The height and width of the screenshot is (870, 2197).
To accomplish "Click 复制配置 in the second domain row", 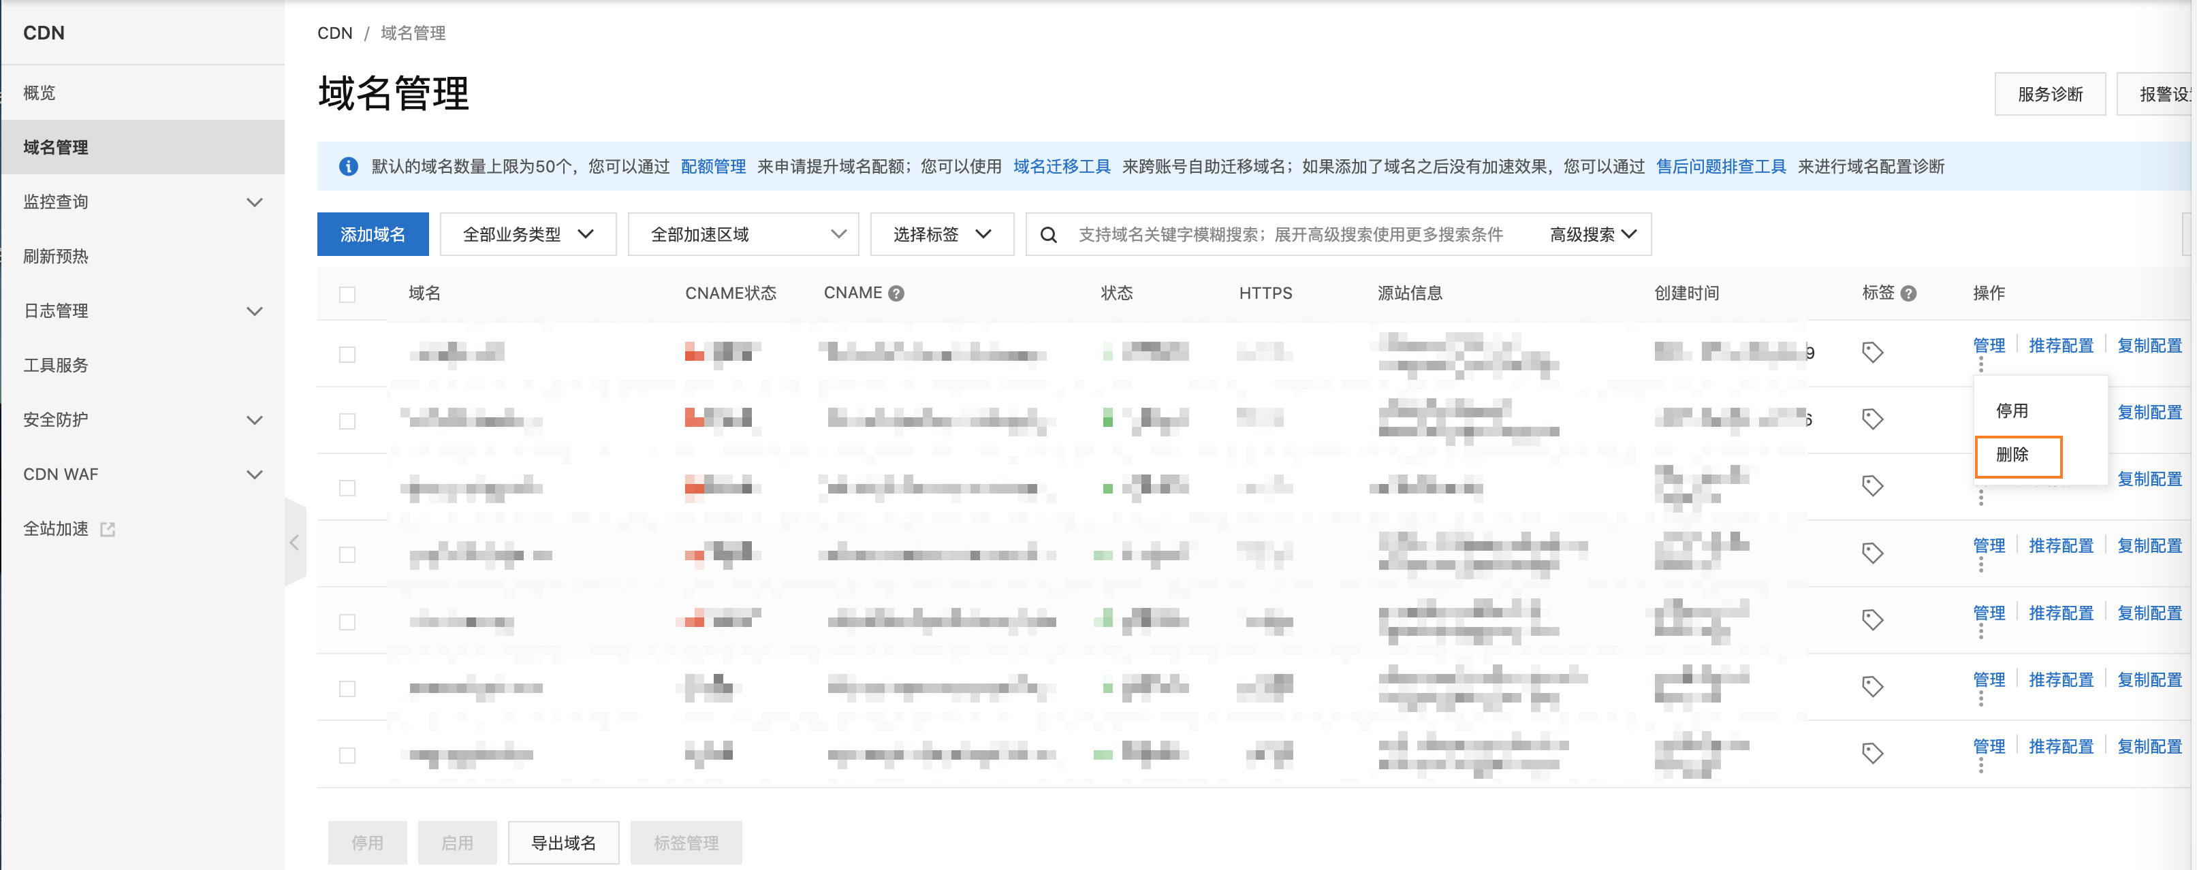I will 2149,412.
